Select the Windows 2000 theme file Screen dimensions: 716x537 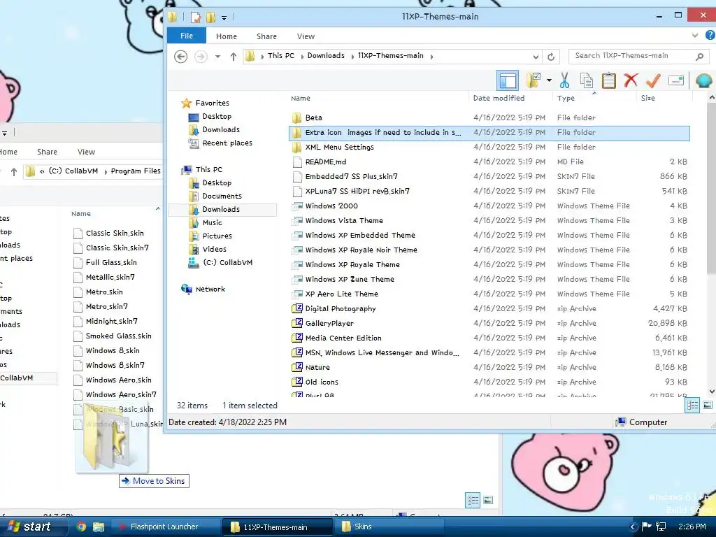(x=331, y=206)
